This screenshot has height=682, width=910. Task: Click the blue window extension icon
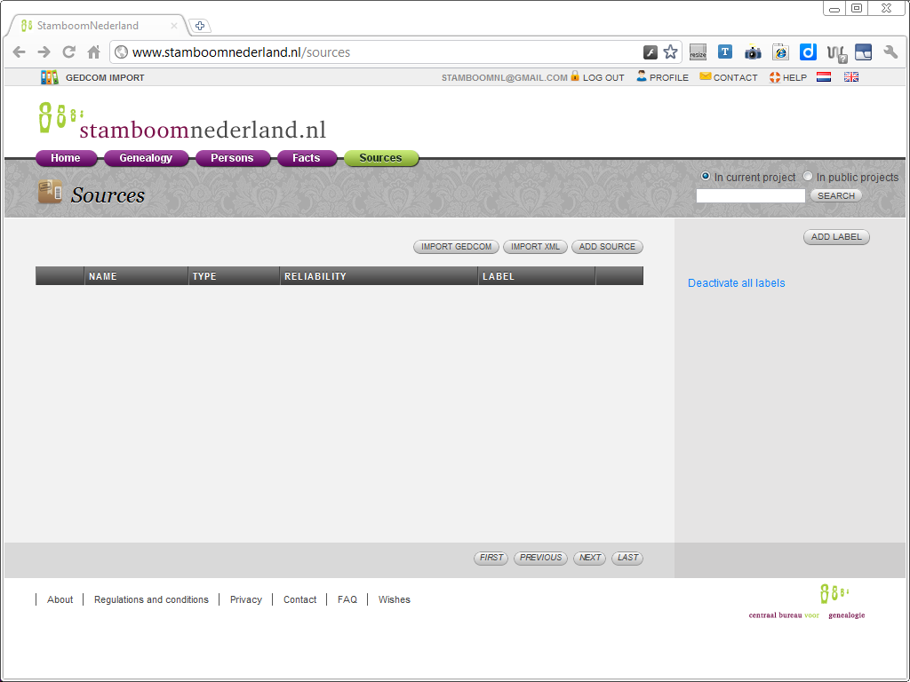coord(863,52)
